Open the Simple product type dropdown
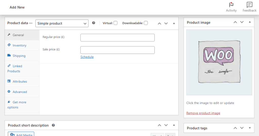This screenshot has width=259, height=136. pos(62,23)
